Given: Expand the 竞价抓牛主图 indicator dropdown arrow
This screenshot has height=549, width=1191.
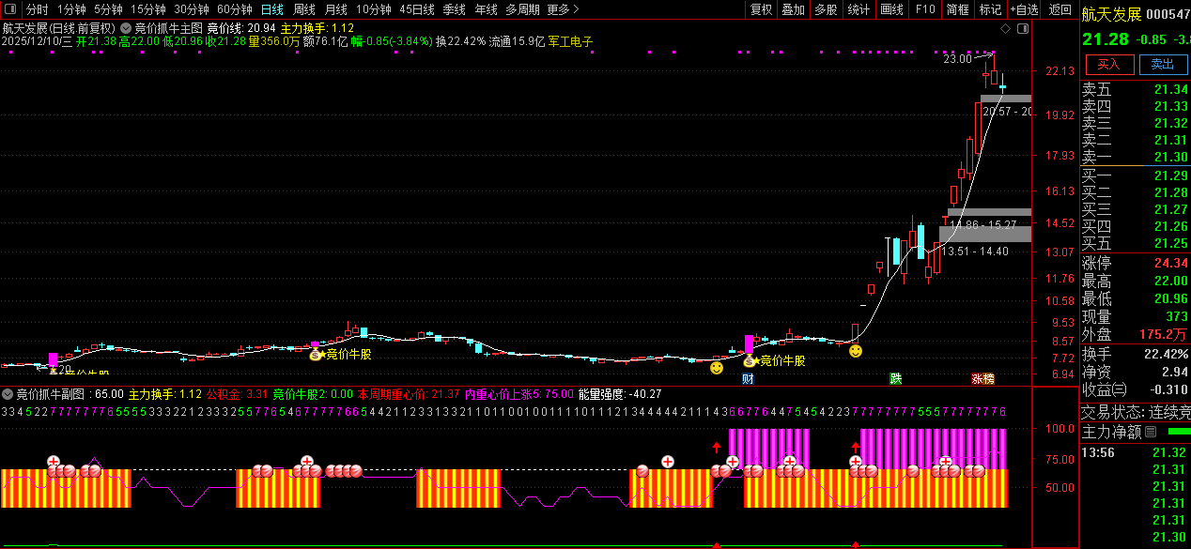Looking at the screenshot, I should click(x=125, y=28).
